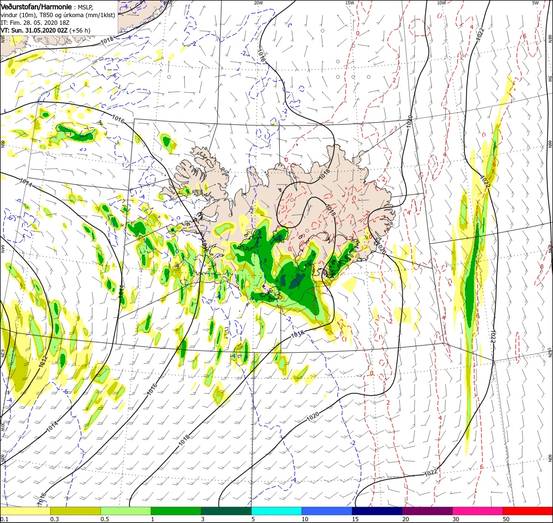Choose the navy 15 mm legend swatch
Viewport: 553px width, 523px height.
point(377,511)
